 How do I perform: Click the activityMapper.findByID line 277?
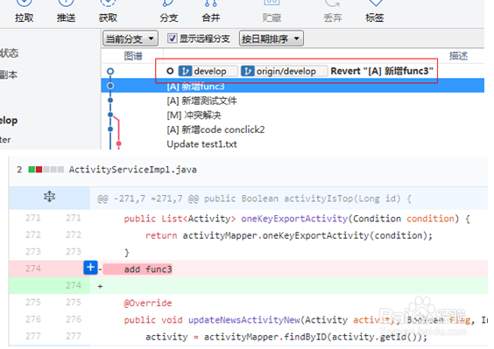(286, 337)
